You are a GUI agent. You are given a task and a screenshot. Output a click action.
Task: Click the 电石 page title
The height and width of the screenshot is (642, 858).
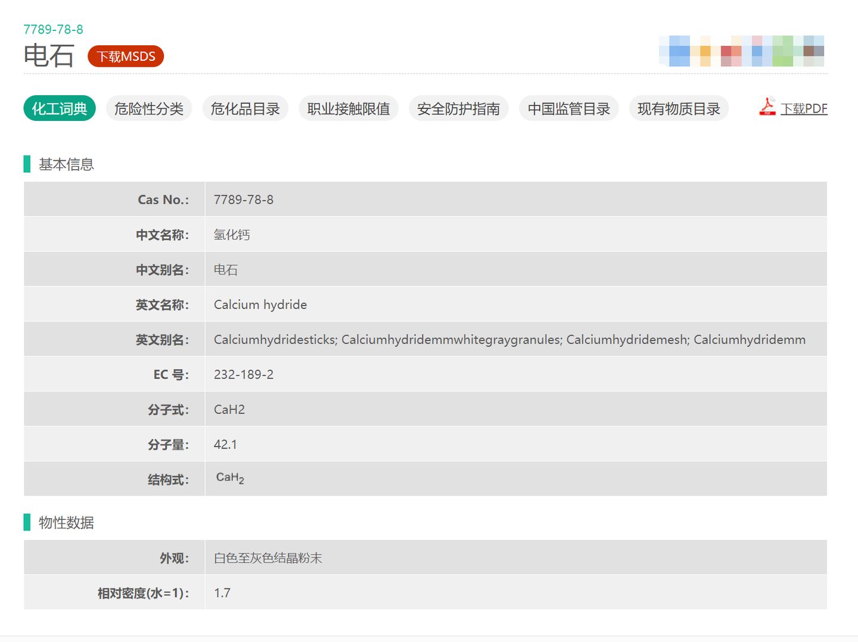[x=49, y=56]
